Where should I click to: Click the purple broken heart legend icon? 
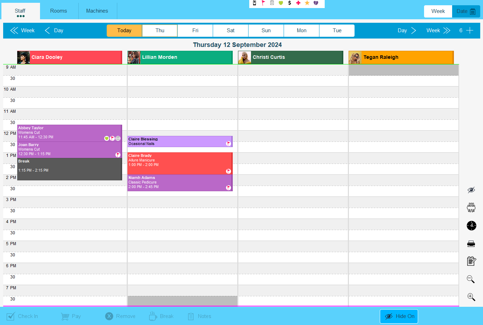coord(316,3)
